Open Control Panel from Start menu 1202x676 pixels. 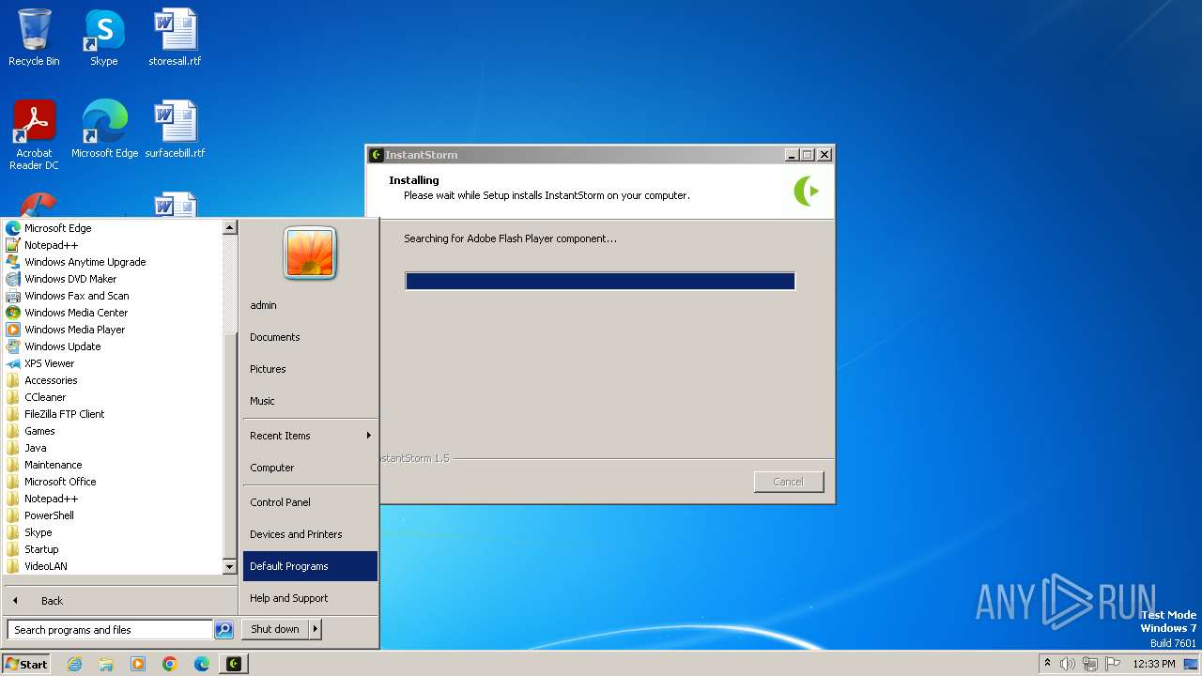[310, 502]
